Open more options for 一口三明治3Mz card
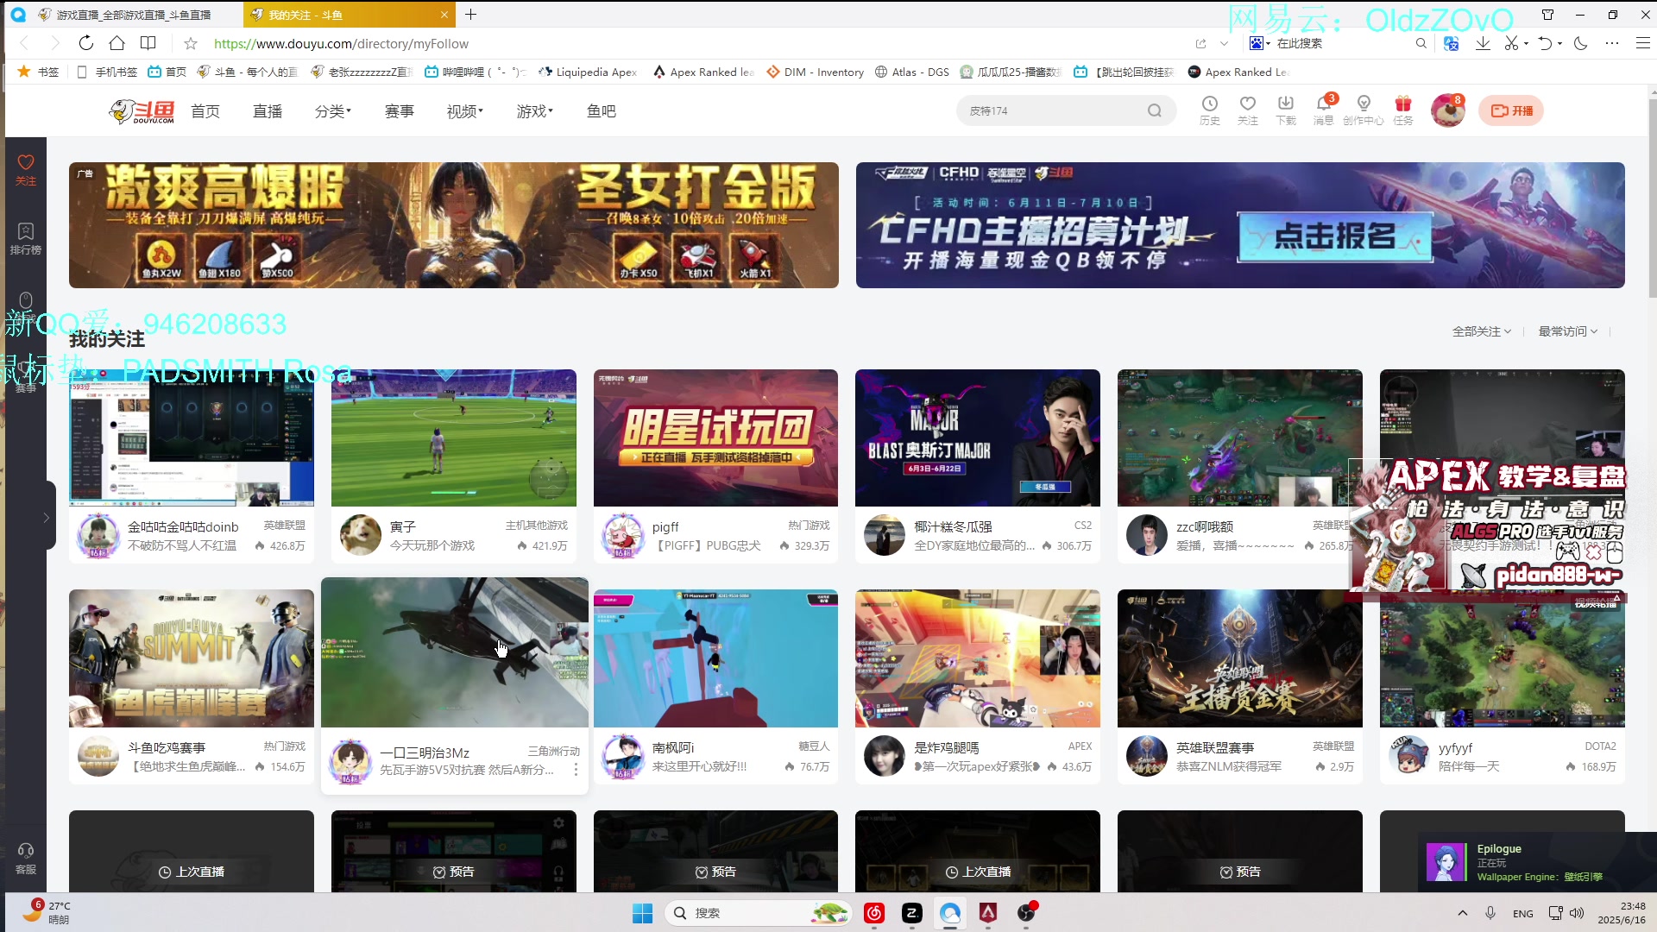The width and height of the screenshot is (1657, 932). [x=576, y=769]
